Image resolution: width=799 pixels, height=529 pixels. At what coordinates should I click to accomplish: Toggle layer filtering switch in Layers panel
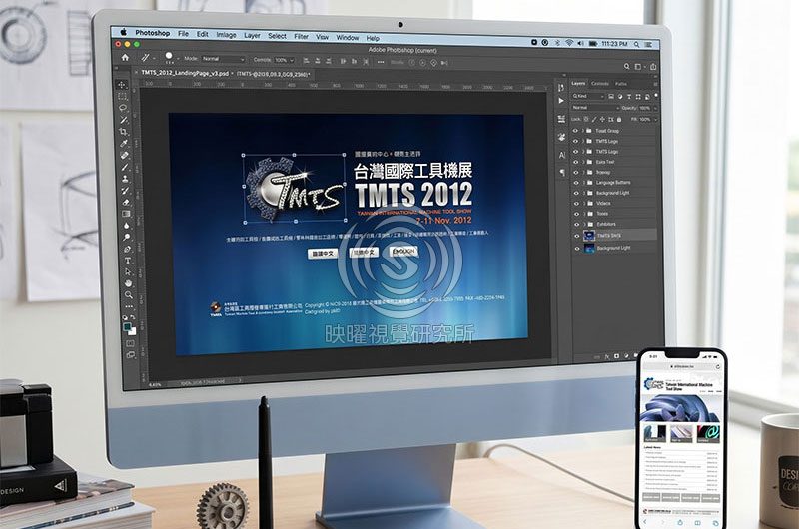pyautogui.click(x=656, y=95)
